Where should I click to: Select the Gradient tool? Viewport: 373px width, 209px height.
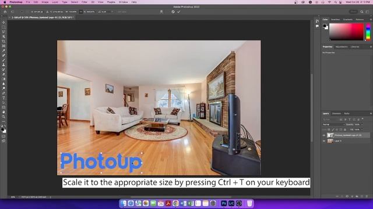pos(3,79)
